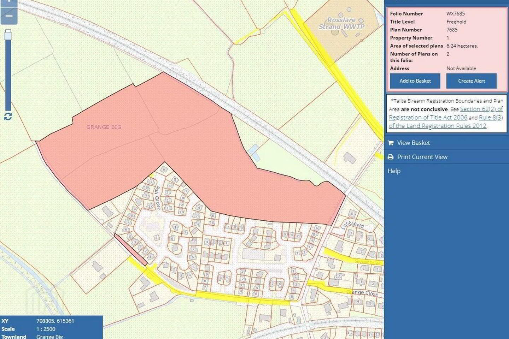The height and width of the screenshot is (339, 509).
Task: Click the map refresh arrows icon
Action: point(8,116)
